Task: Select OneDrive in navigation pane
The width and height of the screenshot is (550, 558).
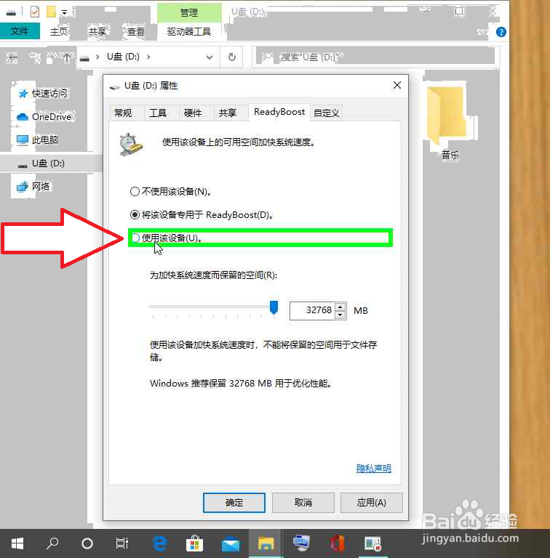Action: (44, 117)
